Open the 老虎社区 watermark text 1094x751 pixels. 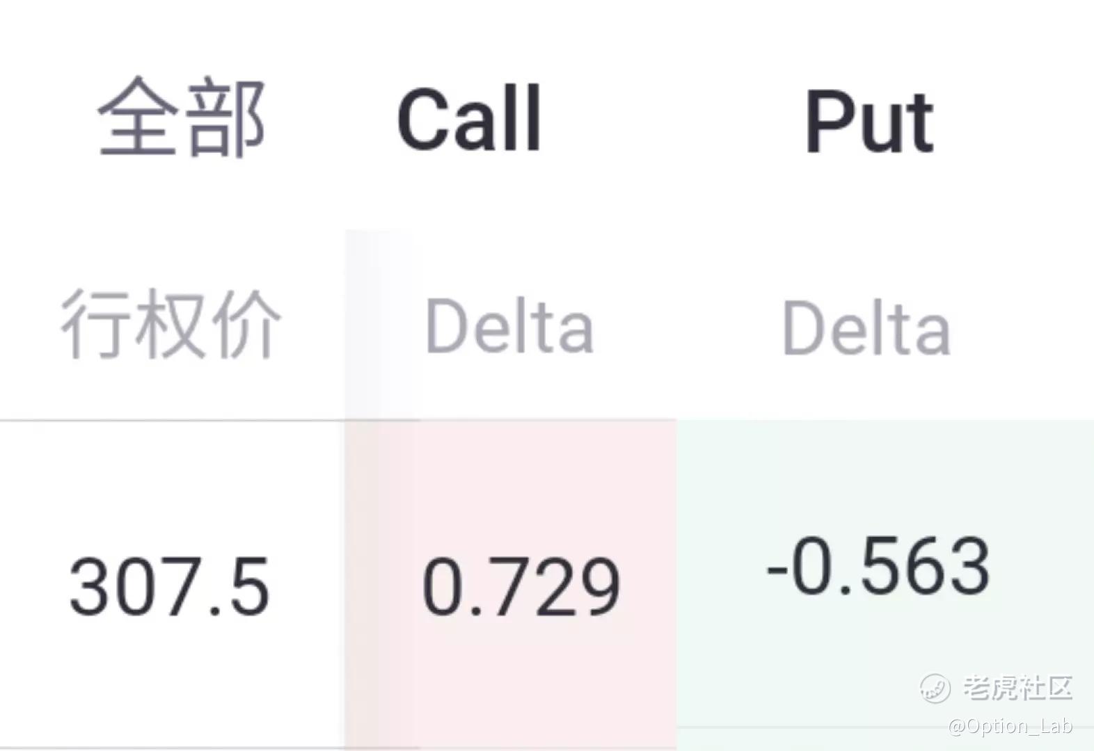coord(1018,688)
